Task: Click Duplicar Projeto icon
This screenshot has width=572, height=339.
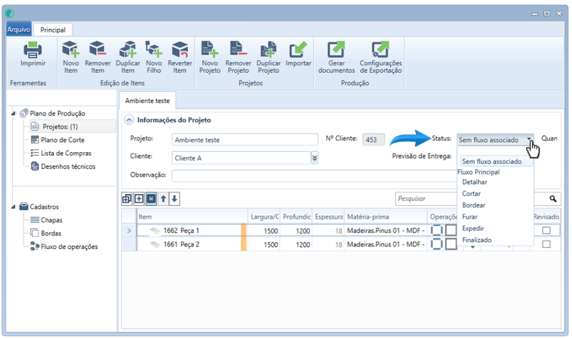Action: (268, 50)
